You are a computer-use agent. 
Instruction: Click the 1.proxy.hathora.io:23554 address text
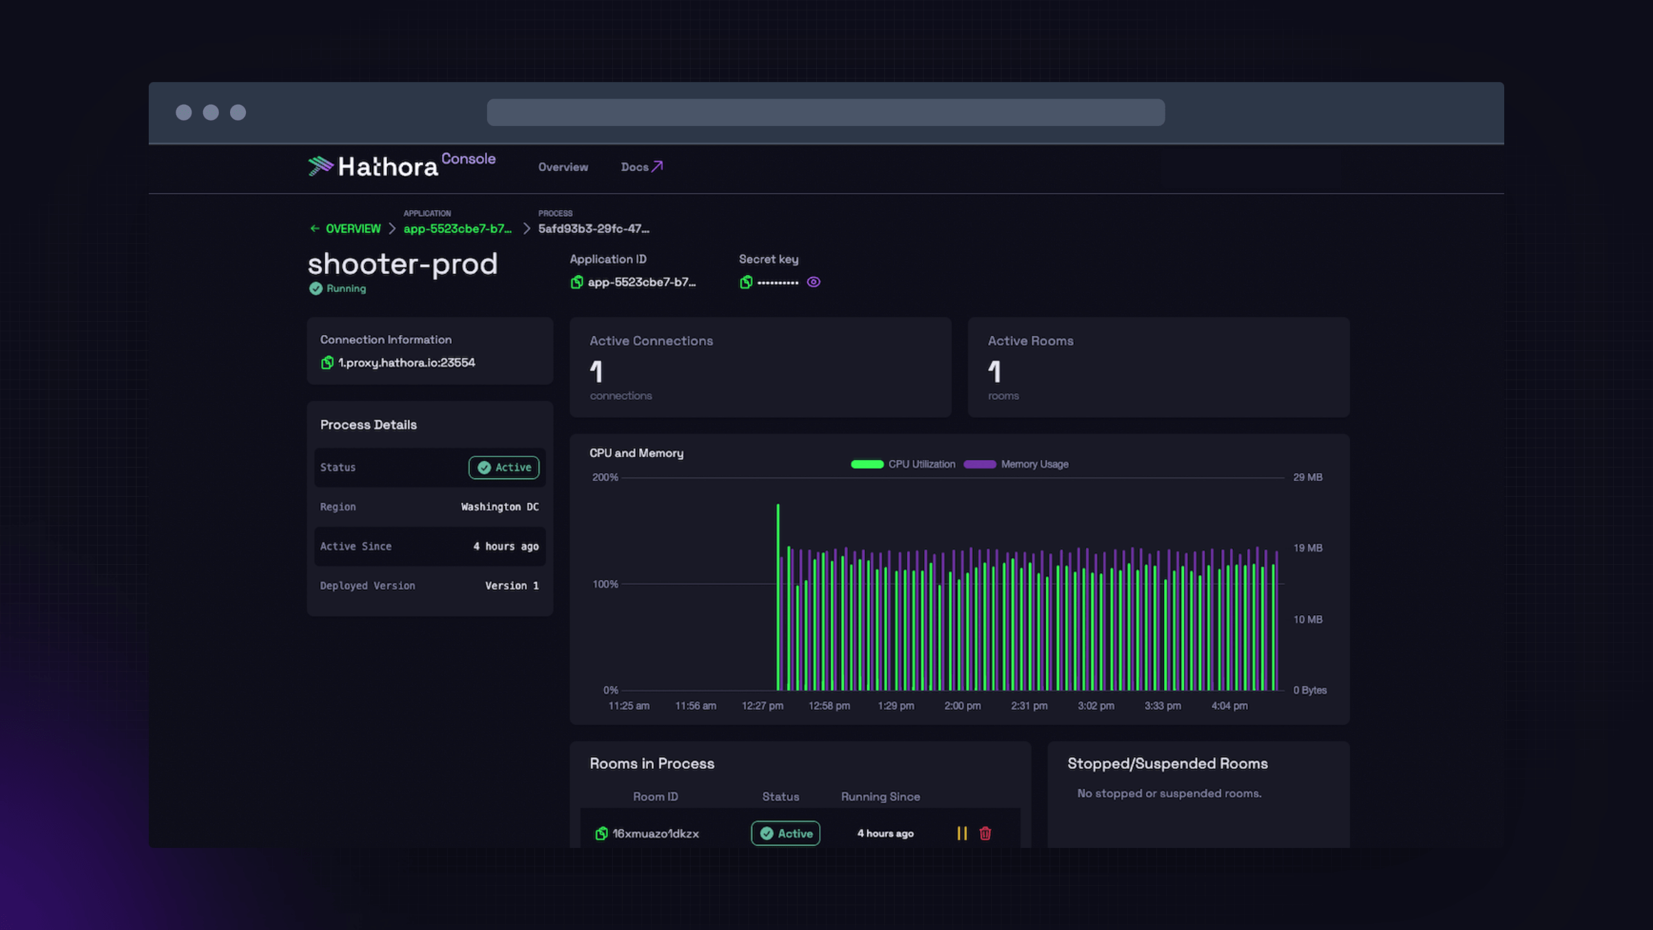click(406, 363)
